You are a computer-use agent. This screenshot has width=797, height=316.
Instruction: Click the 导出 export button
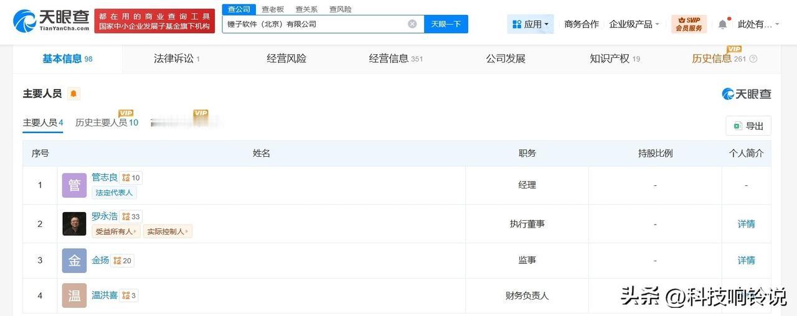click(748, 126)
